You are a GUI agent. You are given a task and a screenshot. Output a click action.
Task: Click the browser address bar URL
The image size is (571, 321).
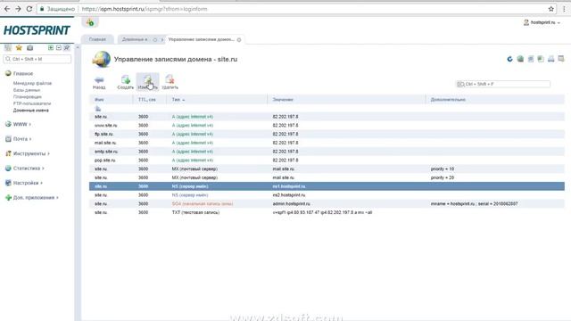tap(145, 9)
